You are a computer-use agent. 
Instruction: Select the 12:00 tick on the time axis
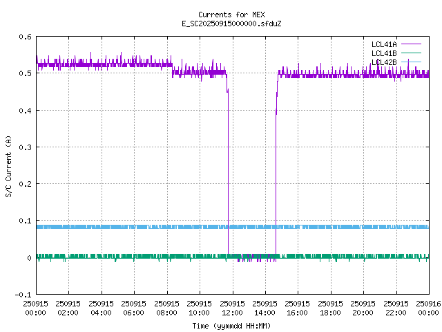tap(231, 308)
